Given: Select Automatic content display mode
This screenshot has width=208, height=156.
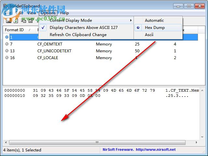Looking at the screenshot, I should coord(158,20).
